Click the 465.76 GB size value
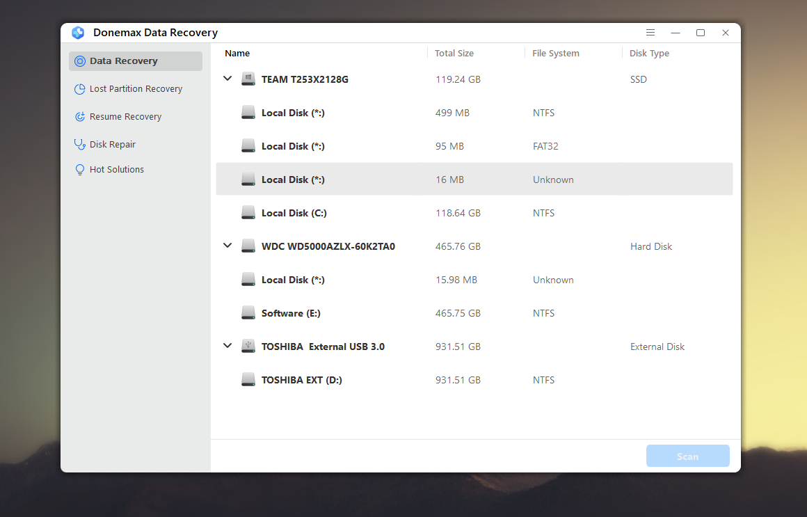 [458, 246]
